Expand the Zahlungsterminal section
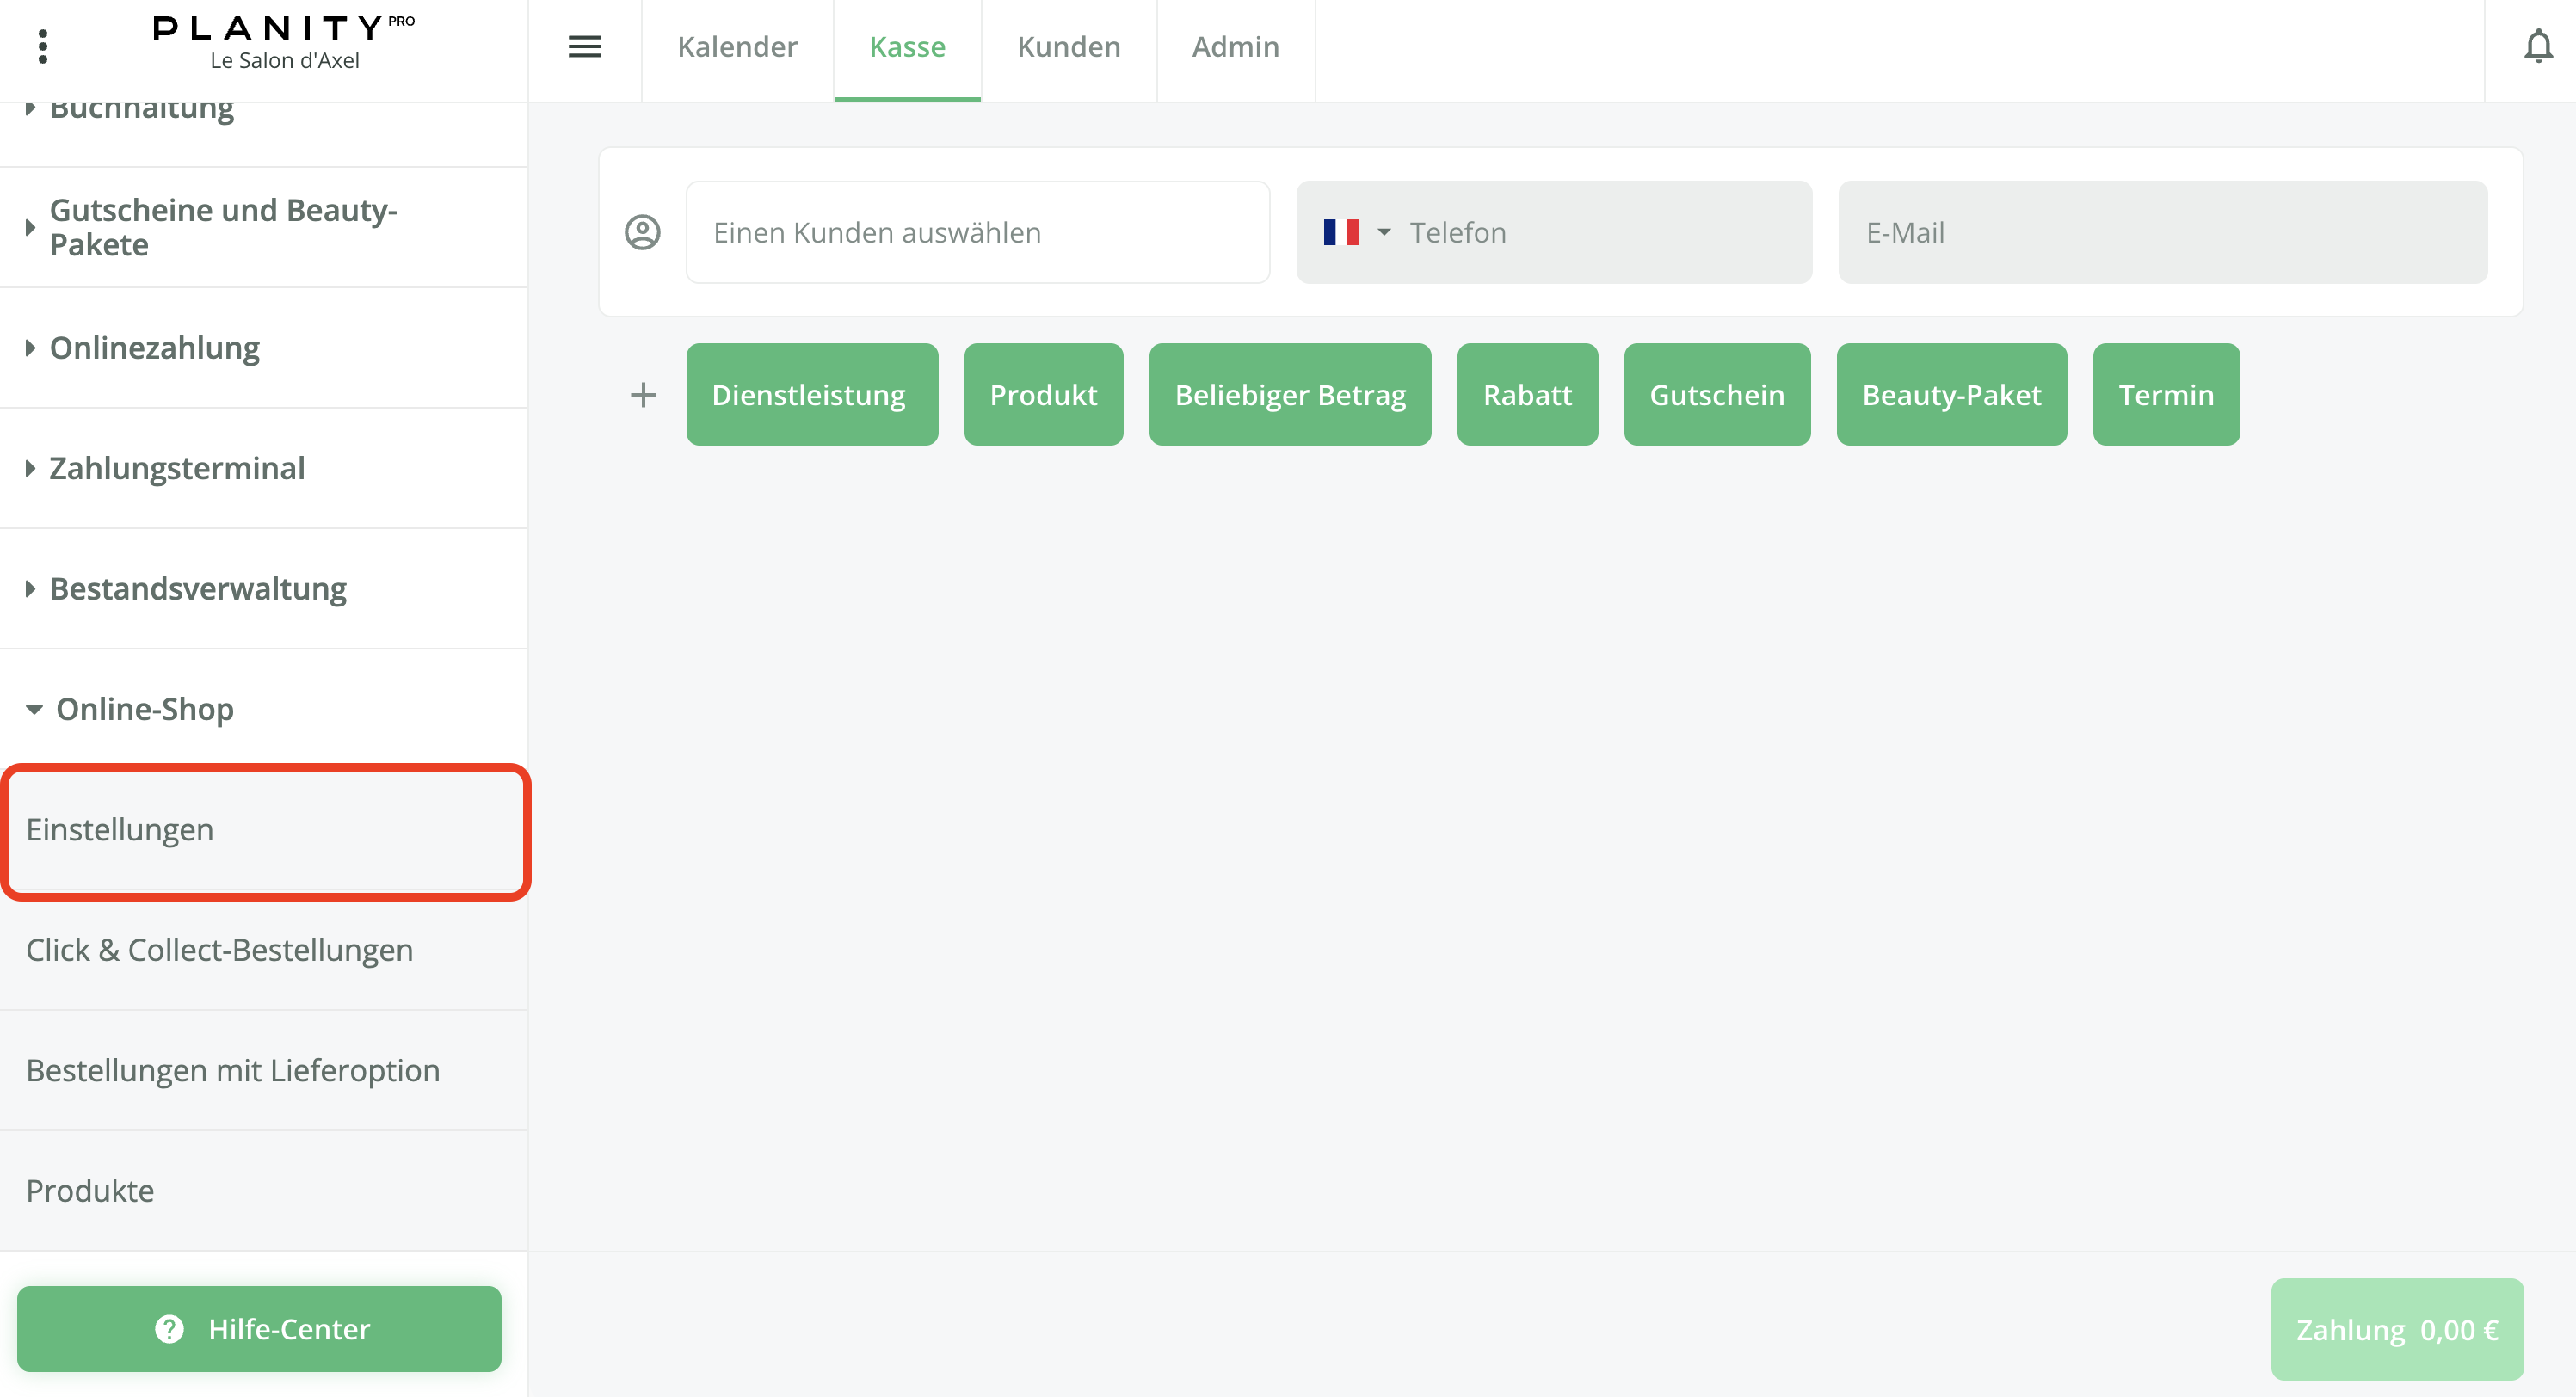Image resolution: width=2576 pixels, height=1397 pixels. click(177, 468)
